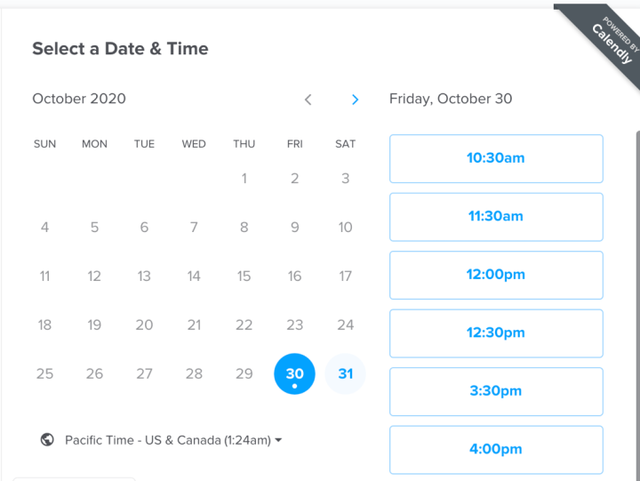Choose the 12:00pm time slot
This screenshot has width=640, height=481.
pyautogui.click(x=496, y=275)
